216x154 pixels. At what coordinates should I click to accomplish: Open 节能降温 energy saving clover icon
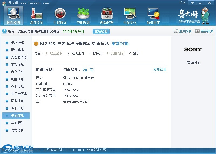pyautogui.click(x=83, y=14)
